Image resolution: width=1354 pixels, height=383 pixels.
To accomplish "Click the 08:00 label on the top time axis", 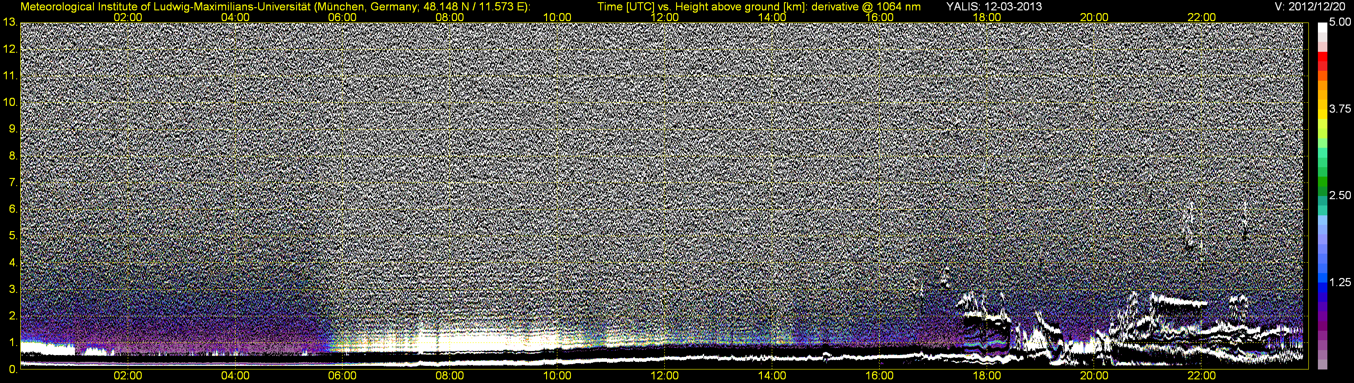I will coord(450,17).
